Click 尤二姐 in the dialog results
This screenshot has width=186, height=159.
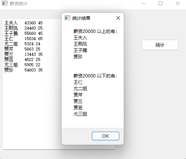click(x=80, y=89)
